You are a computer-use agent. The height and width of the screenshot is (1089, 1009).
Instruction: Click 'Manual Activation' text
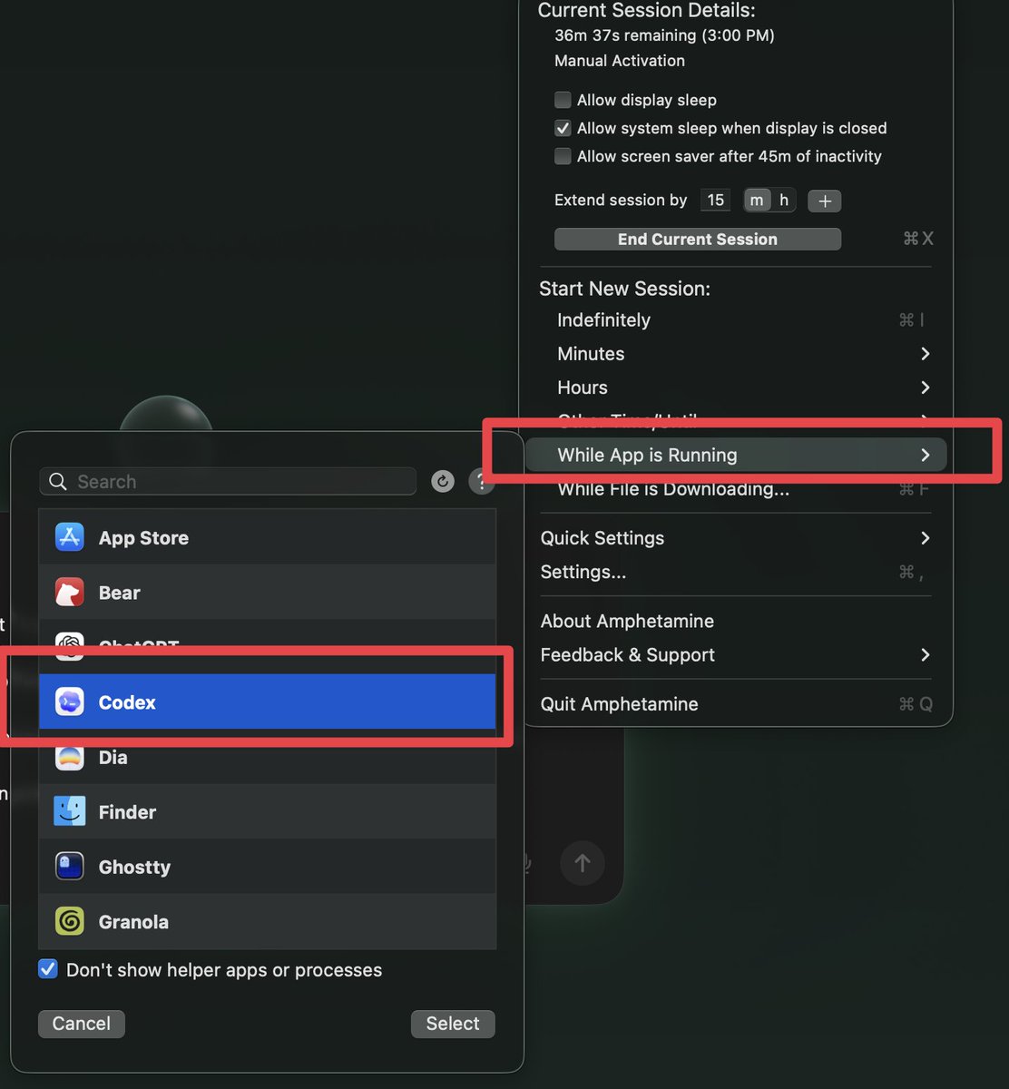[x=620, y=61]
